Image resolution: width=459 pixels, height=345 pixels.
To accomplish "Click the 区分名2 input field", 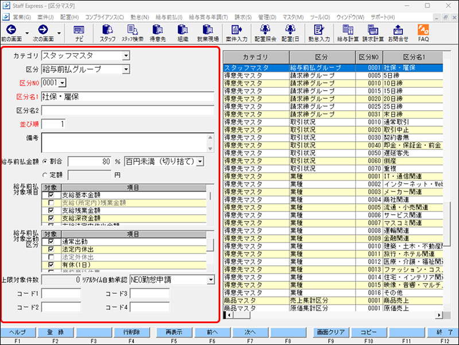I will (x=127, y=110).
